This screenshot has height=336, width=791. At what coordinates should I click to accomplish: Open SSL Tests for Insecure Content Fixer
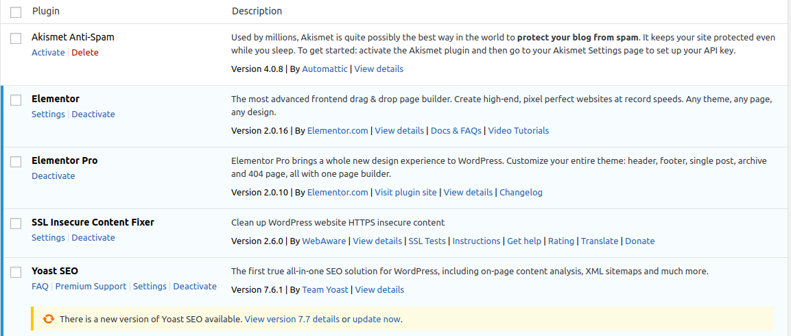pyautogui.click(x=427, y=241)
